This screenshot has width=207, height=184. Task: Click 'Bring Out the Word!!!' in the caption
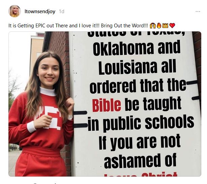(x=124, y=26)
